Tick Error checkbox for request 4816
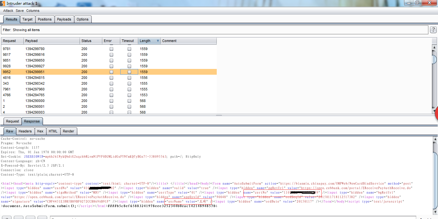The height and width of the screenshot is (219, 438). point(111,78)
